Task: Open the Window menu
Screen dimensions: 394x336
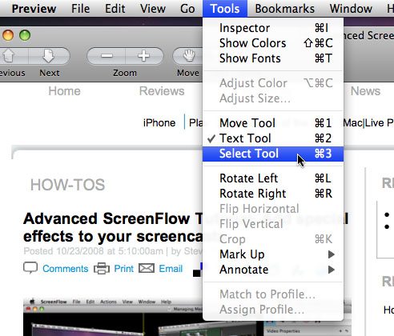Action: click(351, 9)
